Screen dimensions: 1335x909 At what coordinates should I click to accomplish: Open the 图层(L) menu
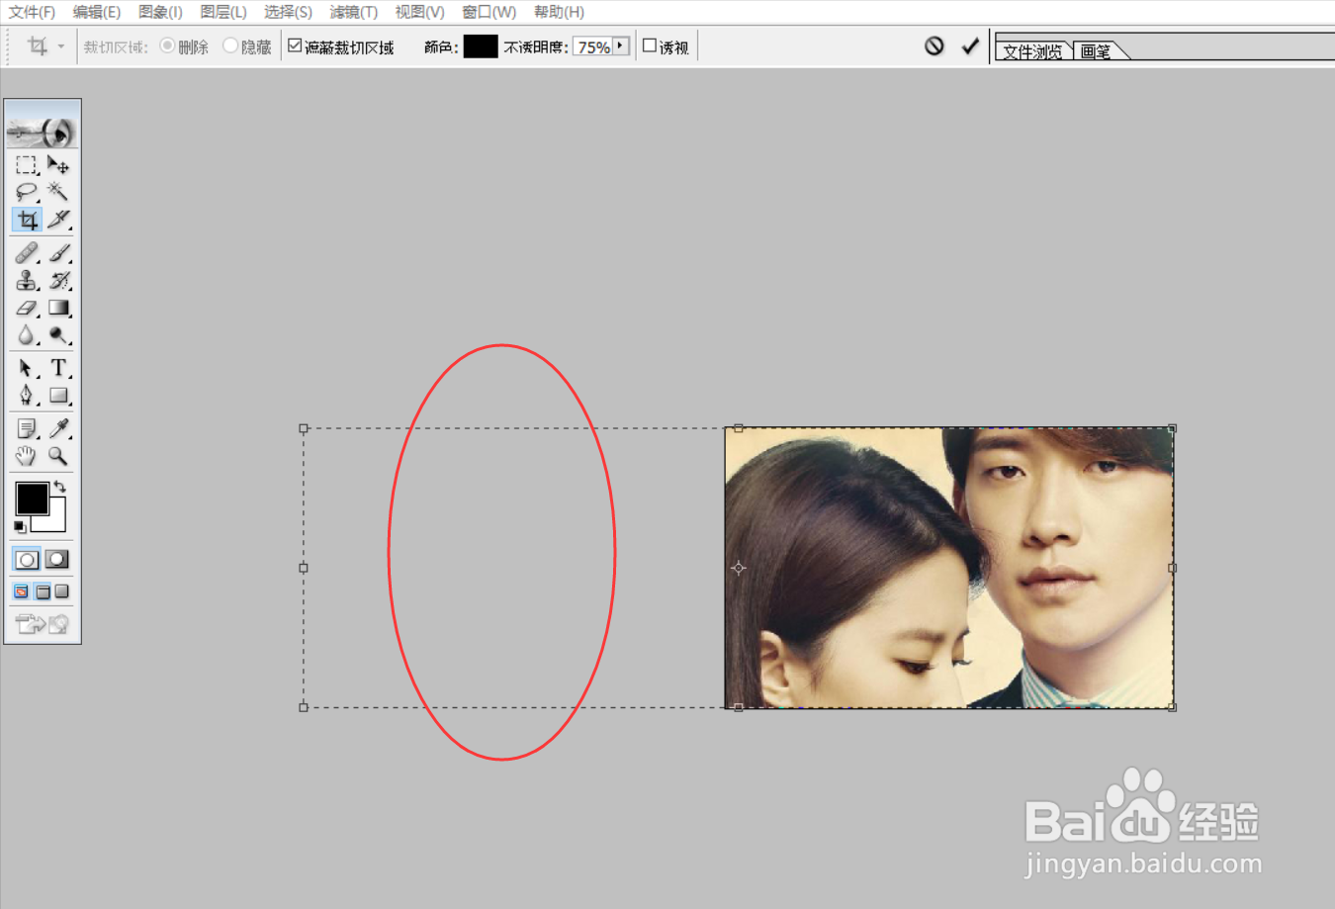[x=223, y=12]
